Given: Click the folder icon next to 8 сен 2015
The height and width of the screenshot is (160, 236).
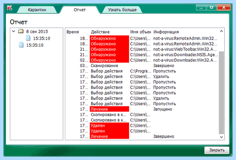Looking at the screenshot, I should pos(21,31).
